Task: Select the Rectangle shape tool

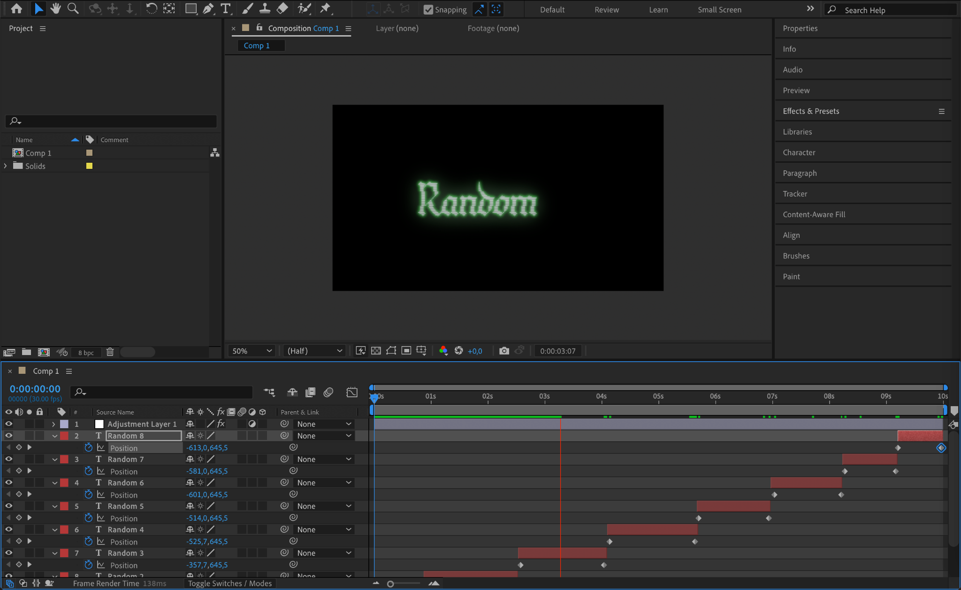Action: point(191,8)
